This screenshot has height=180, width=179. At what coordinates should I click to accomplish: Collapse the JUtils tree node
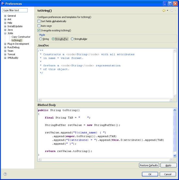[x=5, y=33]
